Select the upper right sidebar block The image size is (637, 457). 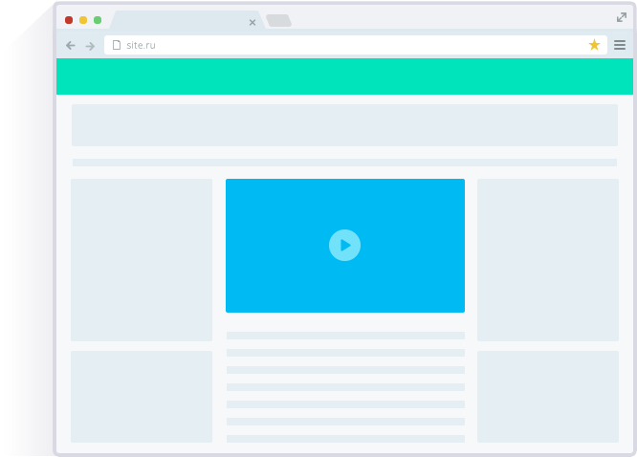pyautogui.click(x=547, y=259)
